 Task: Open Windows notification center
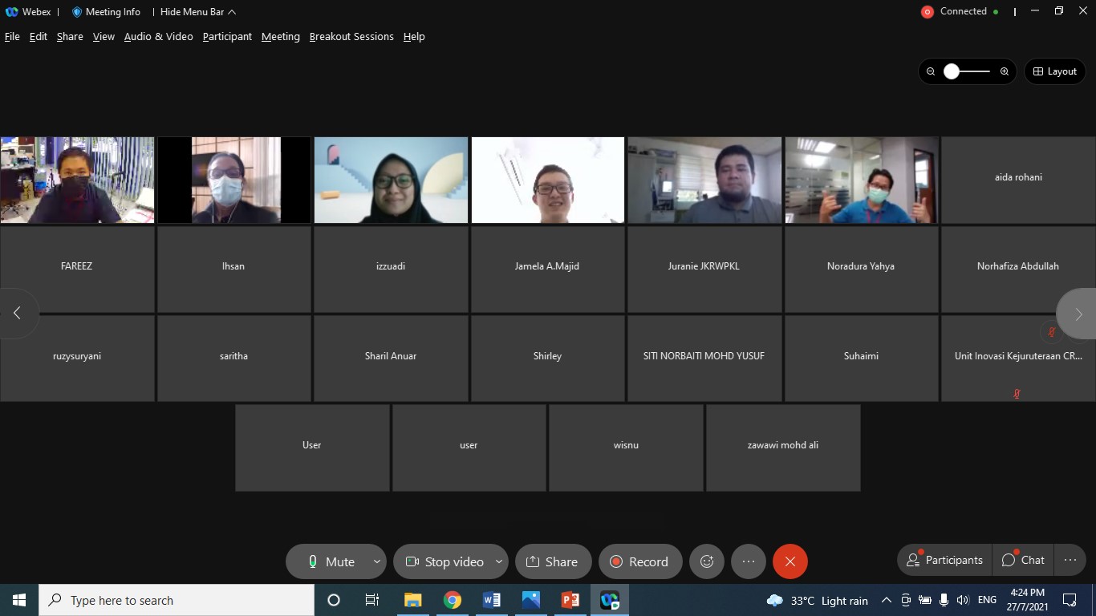(1070, 600)
